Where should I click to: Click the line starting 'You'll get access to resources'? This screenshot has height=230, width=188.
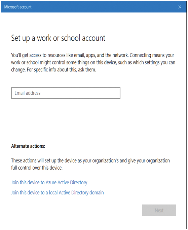click(92, 55)
